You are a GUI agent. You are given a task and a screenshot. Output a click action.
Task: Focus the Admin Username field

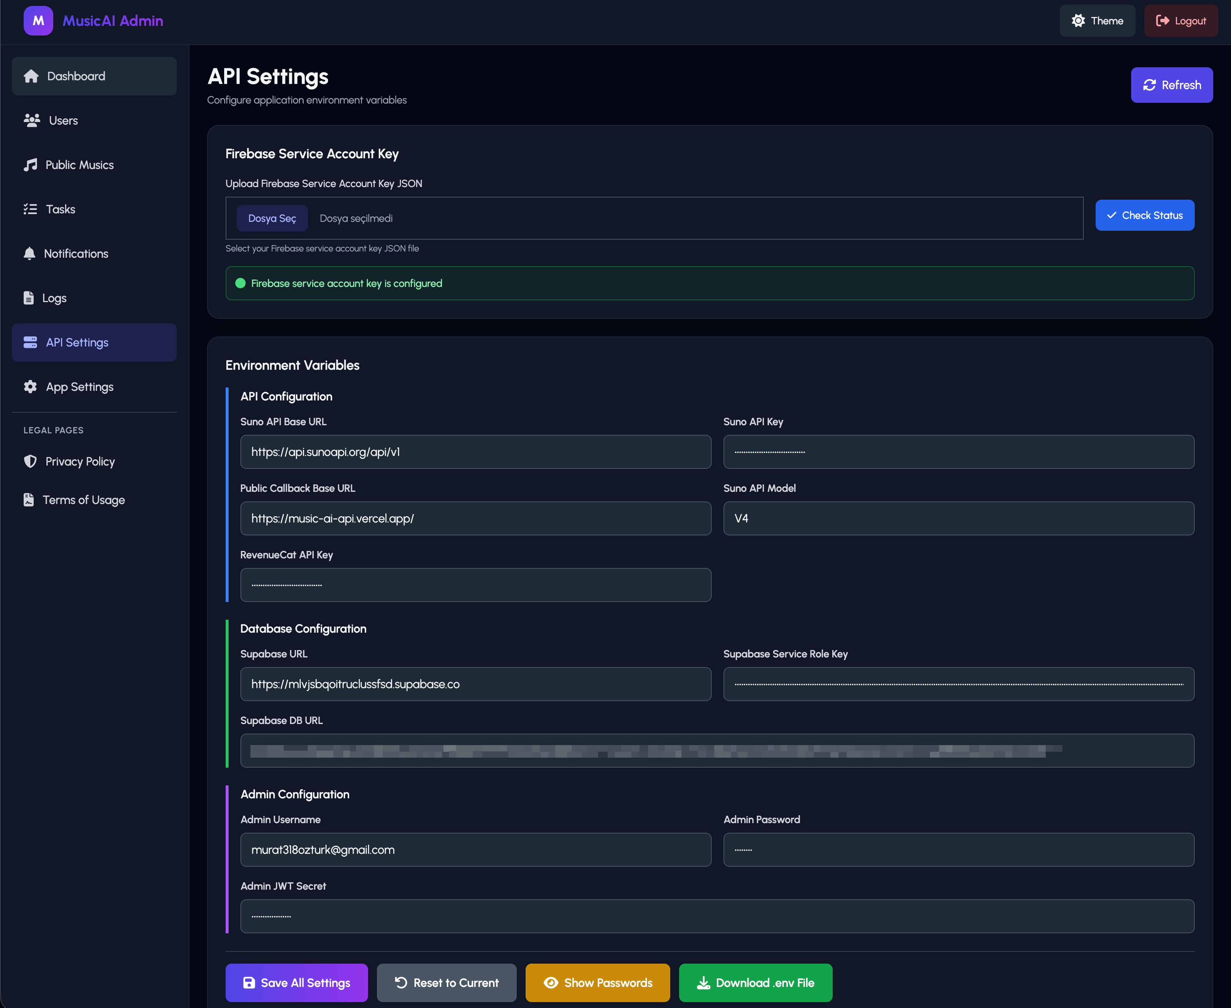pos(476,850)
